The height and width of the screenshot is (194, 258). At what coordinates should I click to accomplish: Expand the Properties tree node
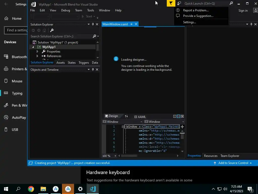pos(37,52)
